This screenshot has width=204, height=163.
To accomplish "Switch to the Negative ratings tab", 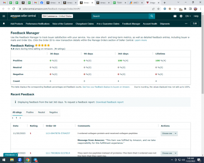I will 53,112.
